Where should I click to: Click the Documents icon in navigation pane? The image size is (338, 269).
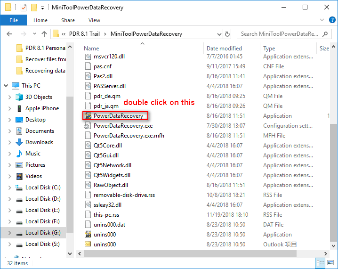[x=19, y=131]
